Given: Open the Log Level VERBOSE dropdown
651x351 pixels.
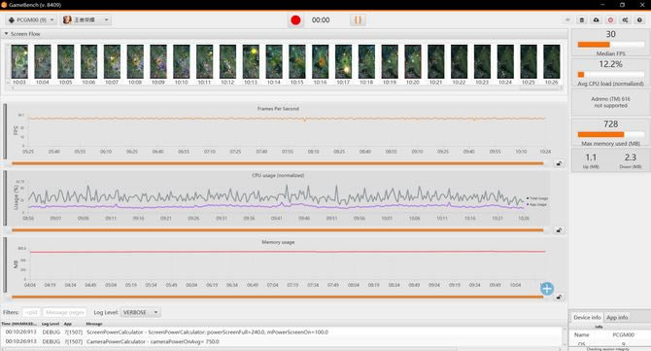Looking at the screenshot, I should coord(140,312).
